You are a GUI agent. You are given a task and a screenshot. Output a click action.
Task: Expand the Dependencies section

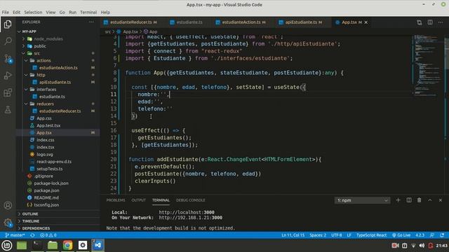point(58,228)
